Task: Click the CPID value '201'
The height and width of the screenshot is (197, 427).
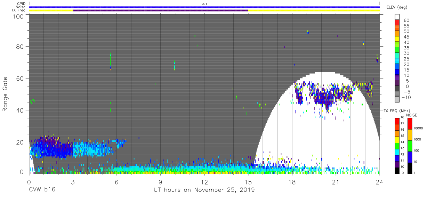Action: (204, 4)
